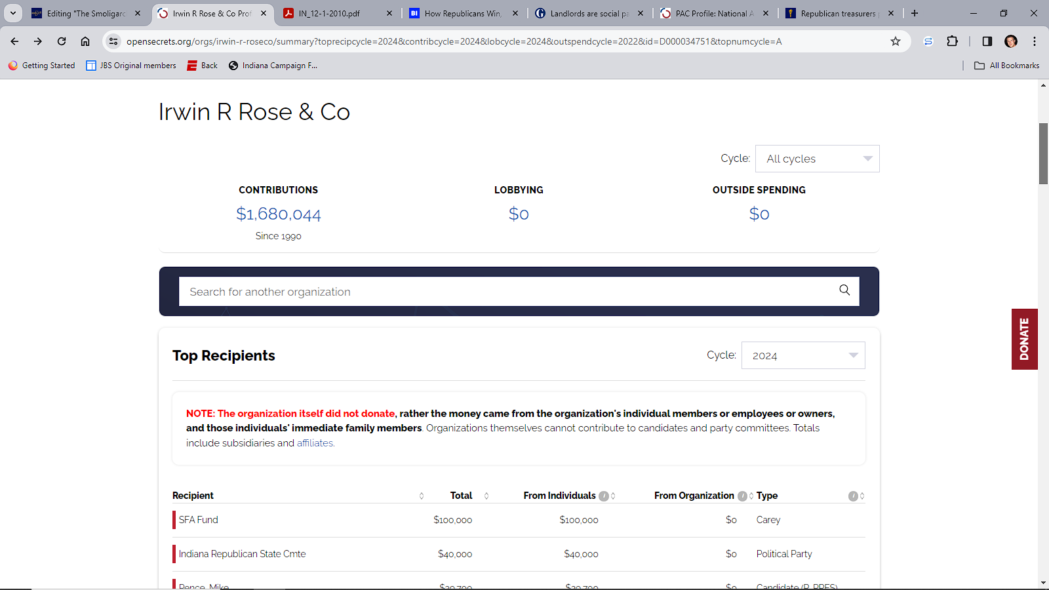Submit search with magnifier icon
The height and width of the screenshot is (590, 1049).
tap(844, 290)
